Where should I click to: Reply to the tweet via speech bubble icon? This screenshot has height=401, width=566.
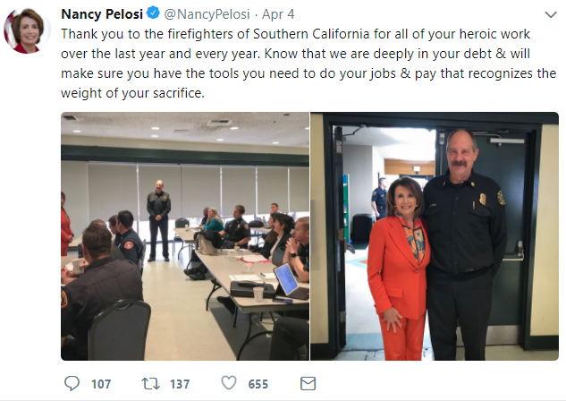pyautogui.click(x=72, y=383)
